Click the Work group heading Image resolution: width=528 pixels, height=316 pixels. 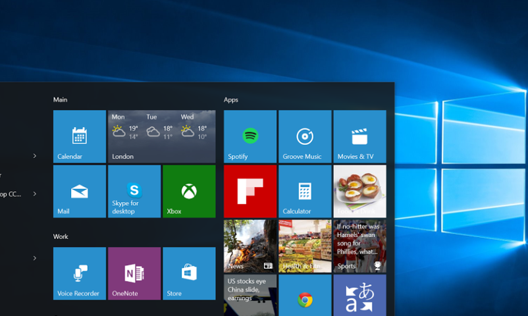click(x=61, y=236)
